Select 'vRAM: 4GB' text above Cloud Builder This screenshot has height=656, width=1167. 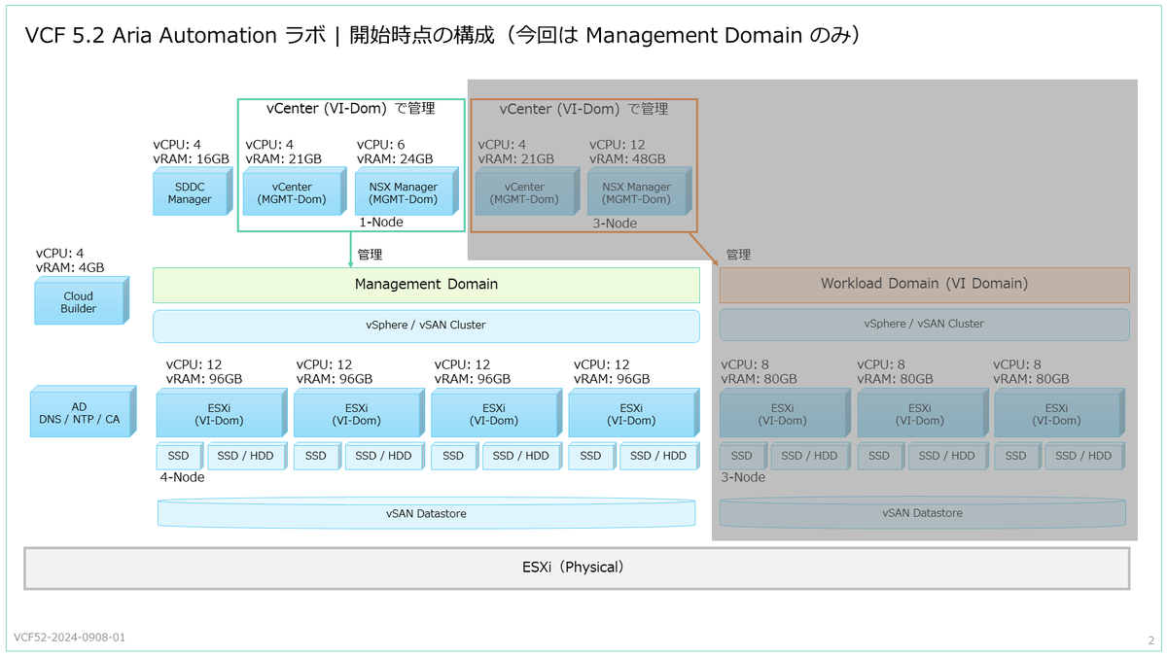click(70, 267)
